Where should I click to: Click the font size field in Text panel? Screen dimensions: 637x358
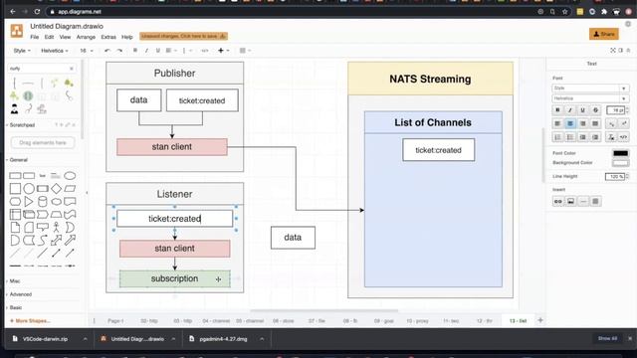coord(616,110)
